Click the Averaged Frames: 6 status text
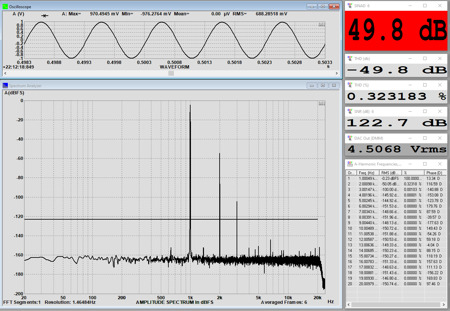Viewport: 450px width, 311px height. pyautogui.click(x=284, y=302)
